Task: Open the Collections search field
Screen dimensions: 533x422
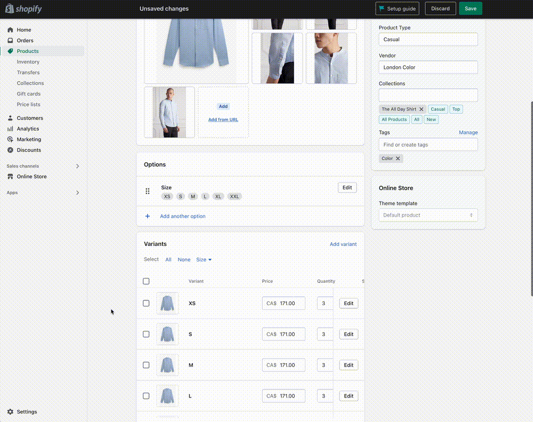Action: [x=428, y=95]
